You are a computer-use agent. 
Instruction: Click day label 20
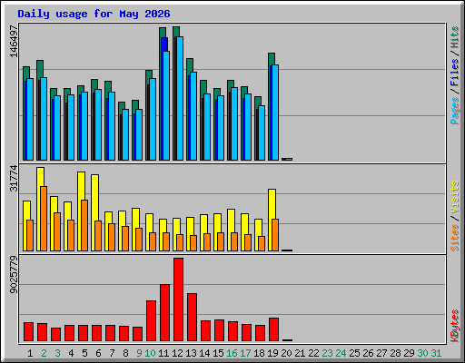[x=286, y=353]
